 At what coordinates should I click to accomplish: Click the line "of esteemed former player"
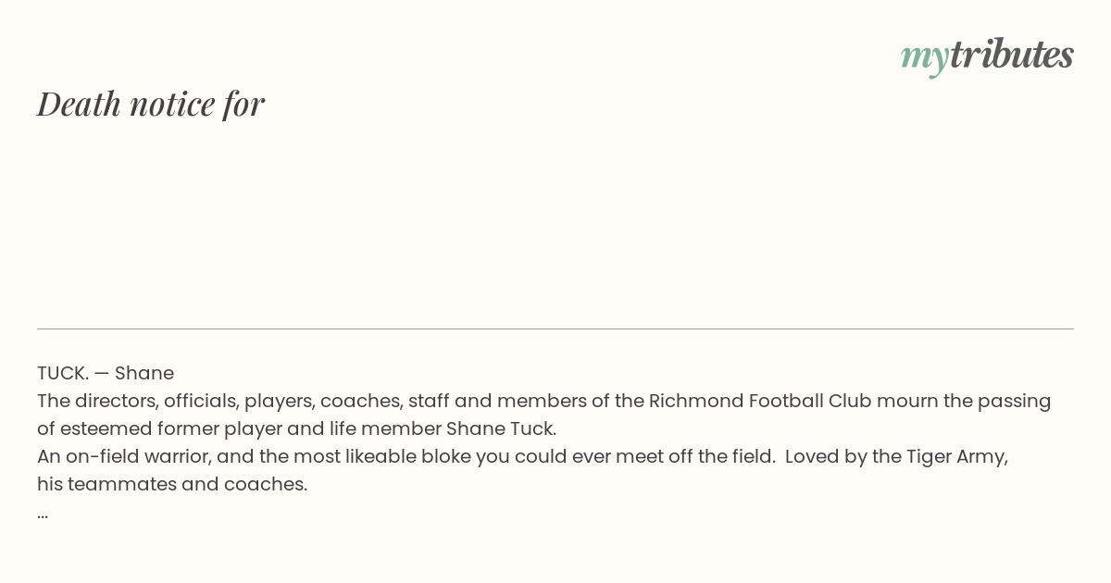pyautogui.click(x=297, y=428)
